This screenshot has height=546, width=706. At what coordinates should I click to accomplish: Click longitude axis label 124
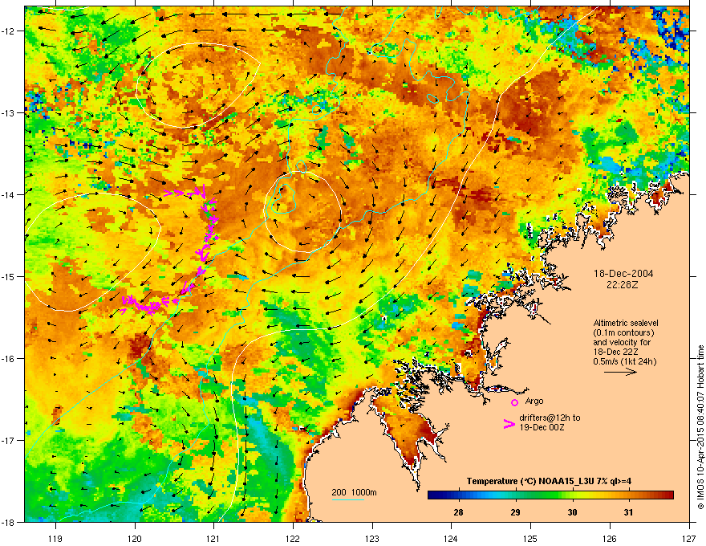pyautogui.click(x=451, y=538)
